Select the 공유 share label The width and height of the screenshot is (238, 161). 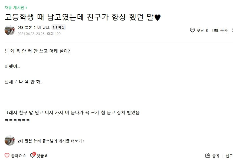[216, 156]
